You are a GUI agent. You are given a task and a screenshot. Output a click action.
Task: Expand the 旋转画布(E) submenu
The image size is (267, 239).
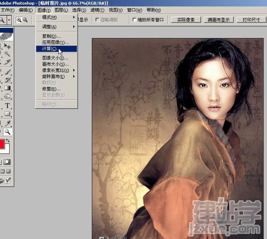pyautogui.click(x=57, y=76)
